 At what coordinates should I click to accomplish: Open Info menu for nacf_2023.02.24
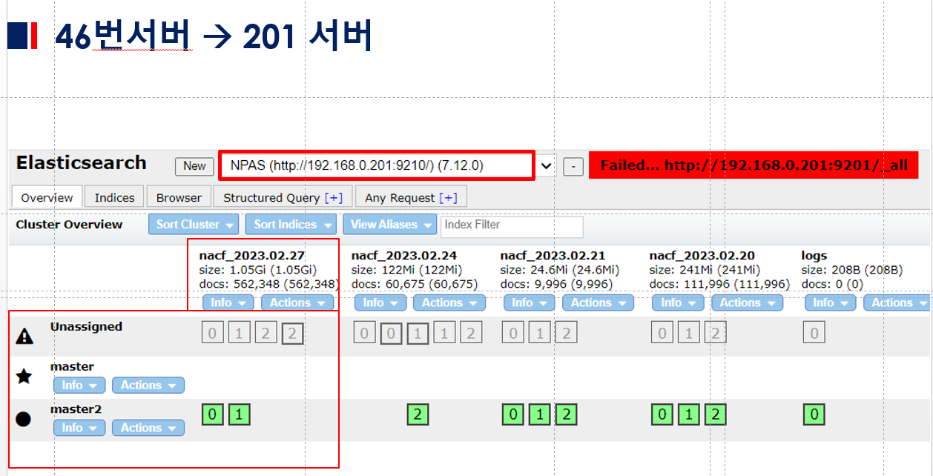(x=380, y=303)
